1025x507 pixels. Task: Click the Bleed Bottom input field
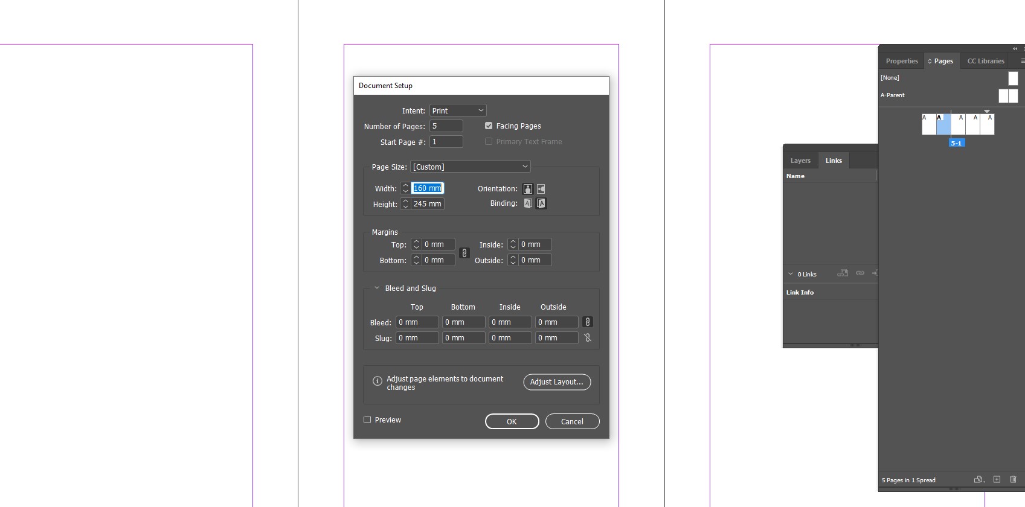coord(464,322)
